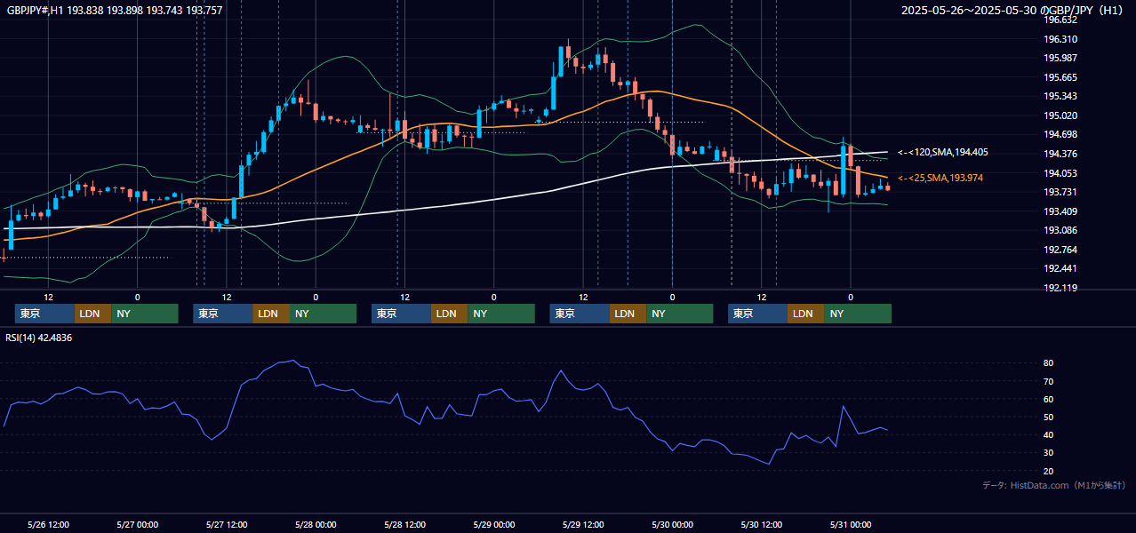
Task: Select the third NY session block
Action: point(501,314)
